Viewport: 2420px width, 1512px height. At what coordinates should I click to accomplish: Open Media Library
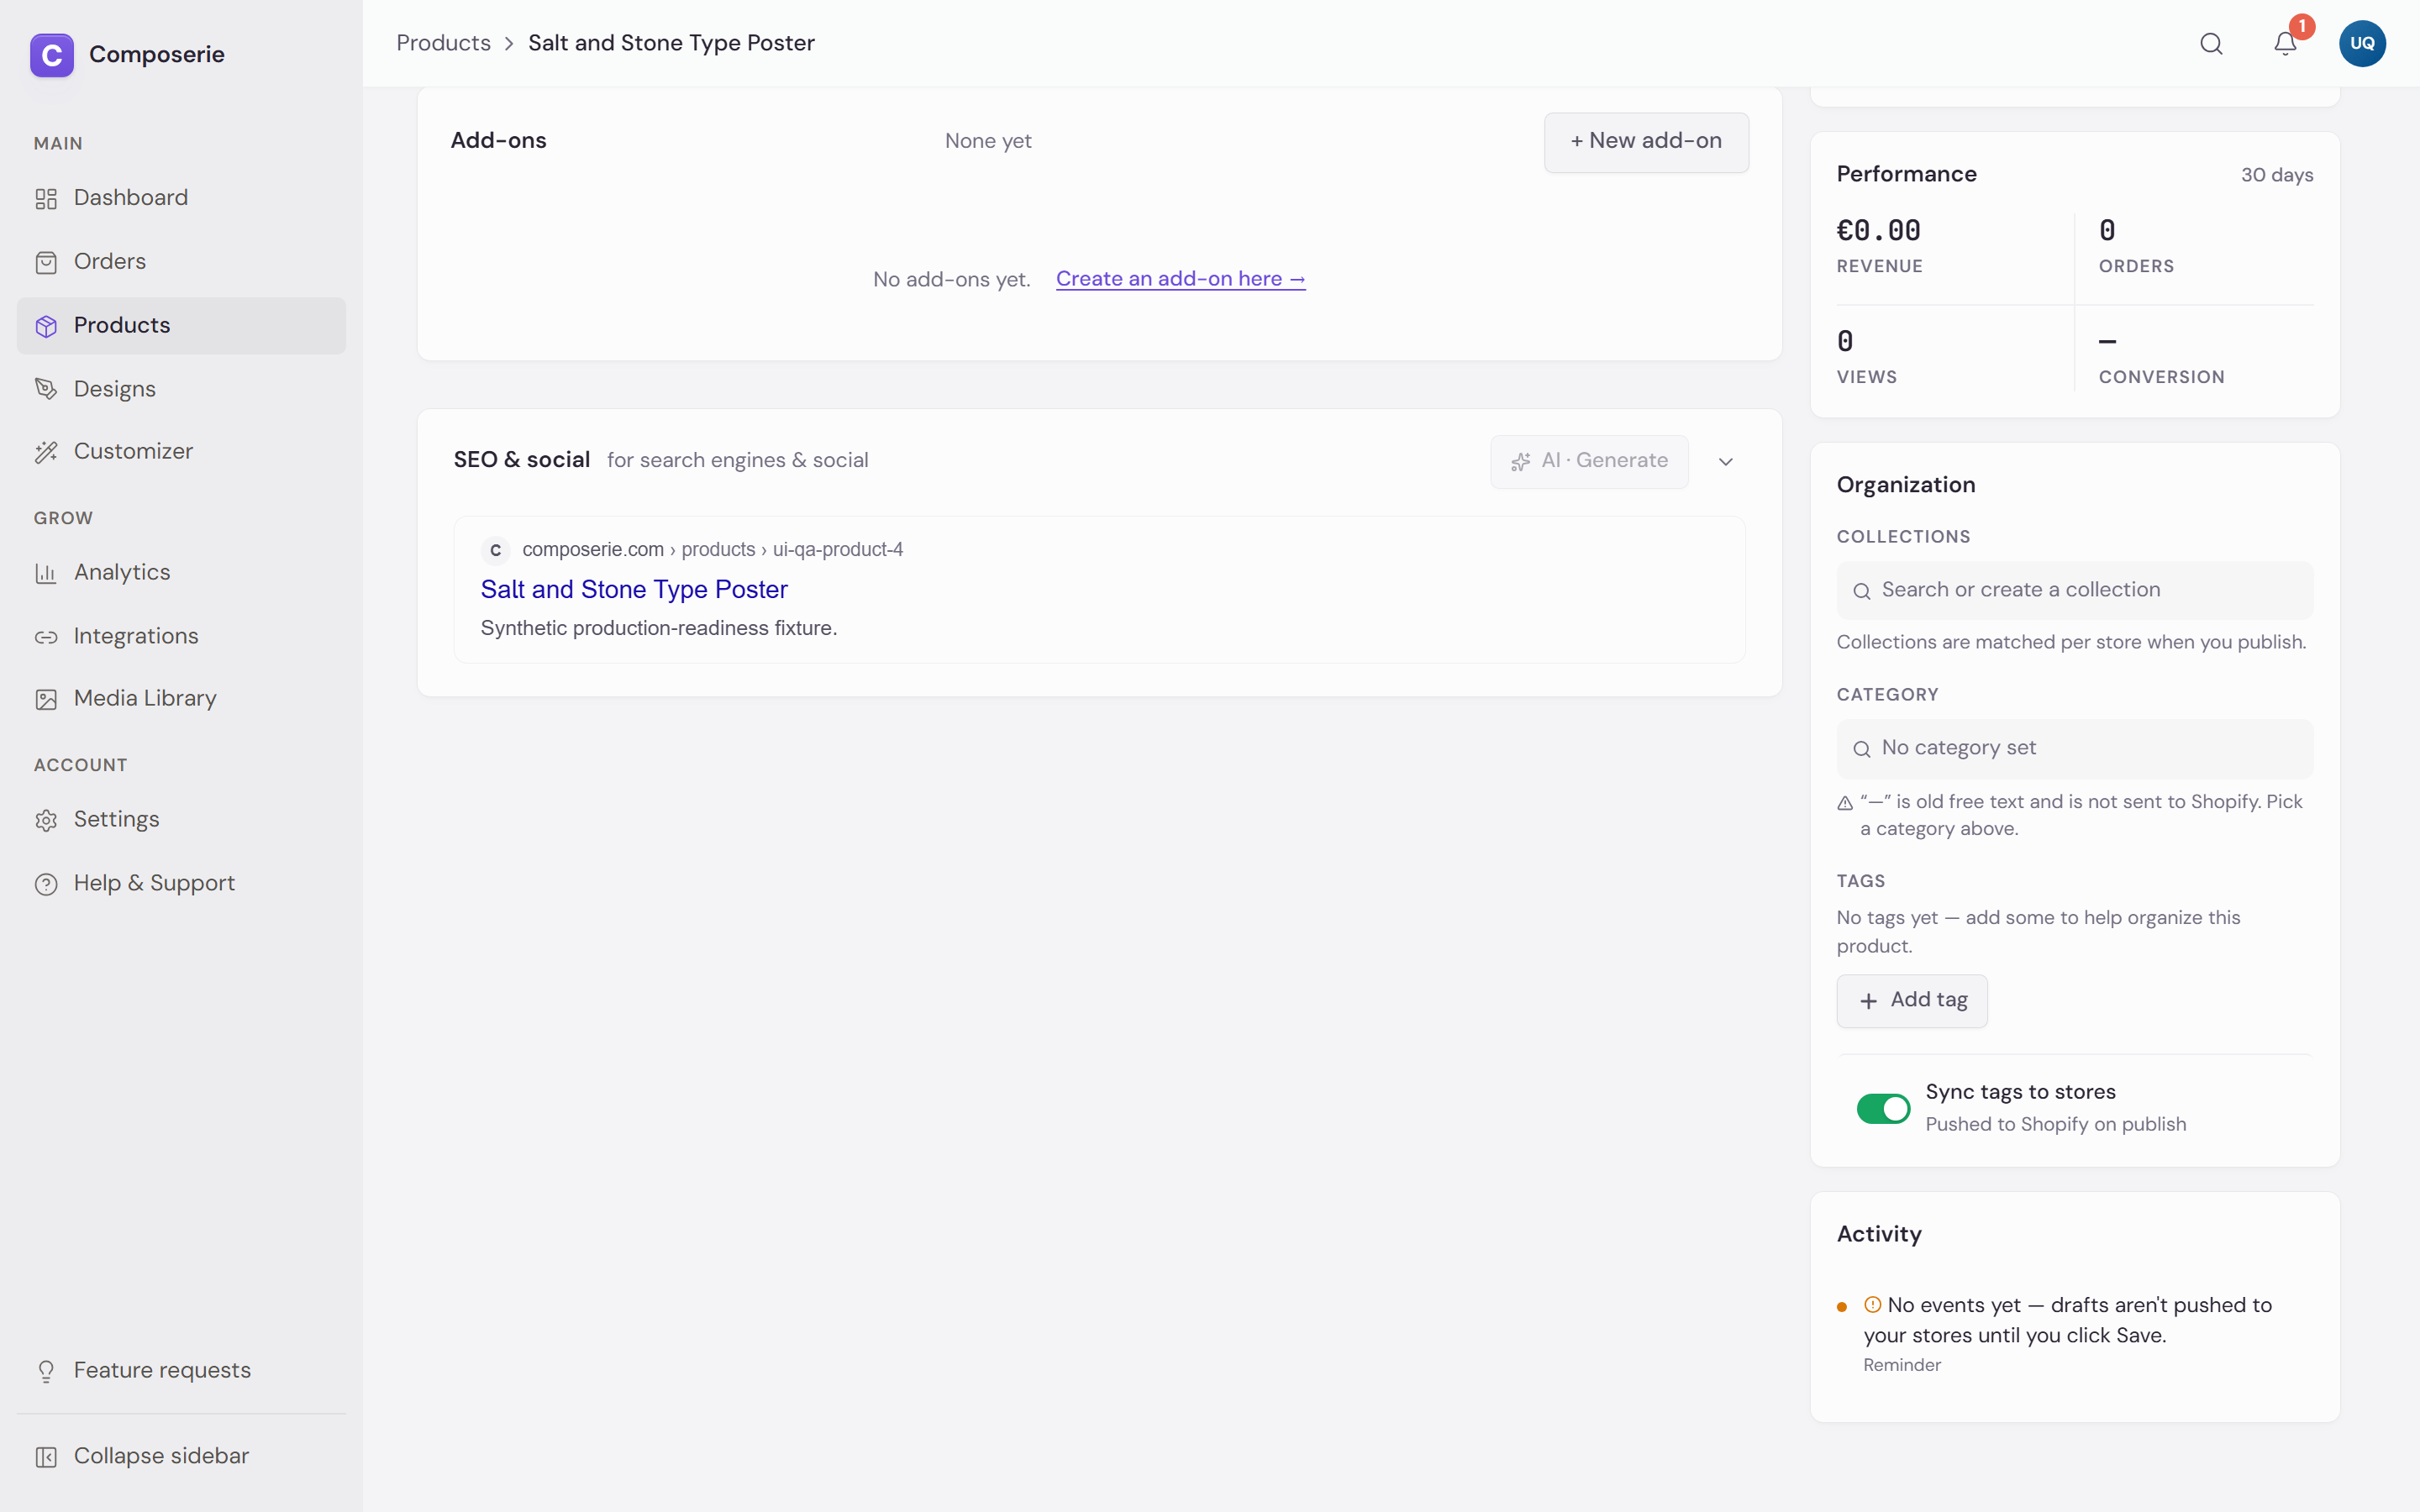click(x=181, y=699)
